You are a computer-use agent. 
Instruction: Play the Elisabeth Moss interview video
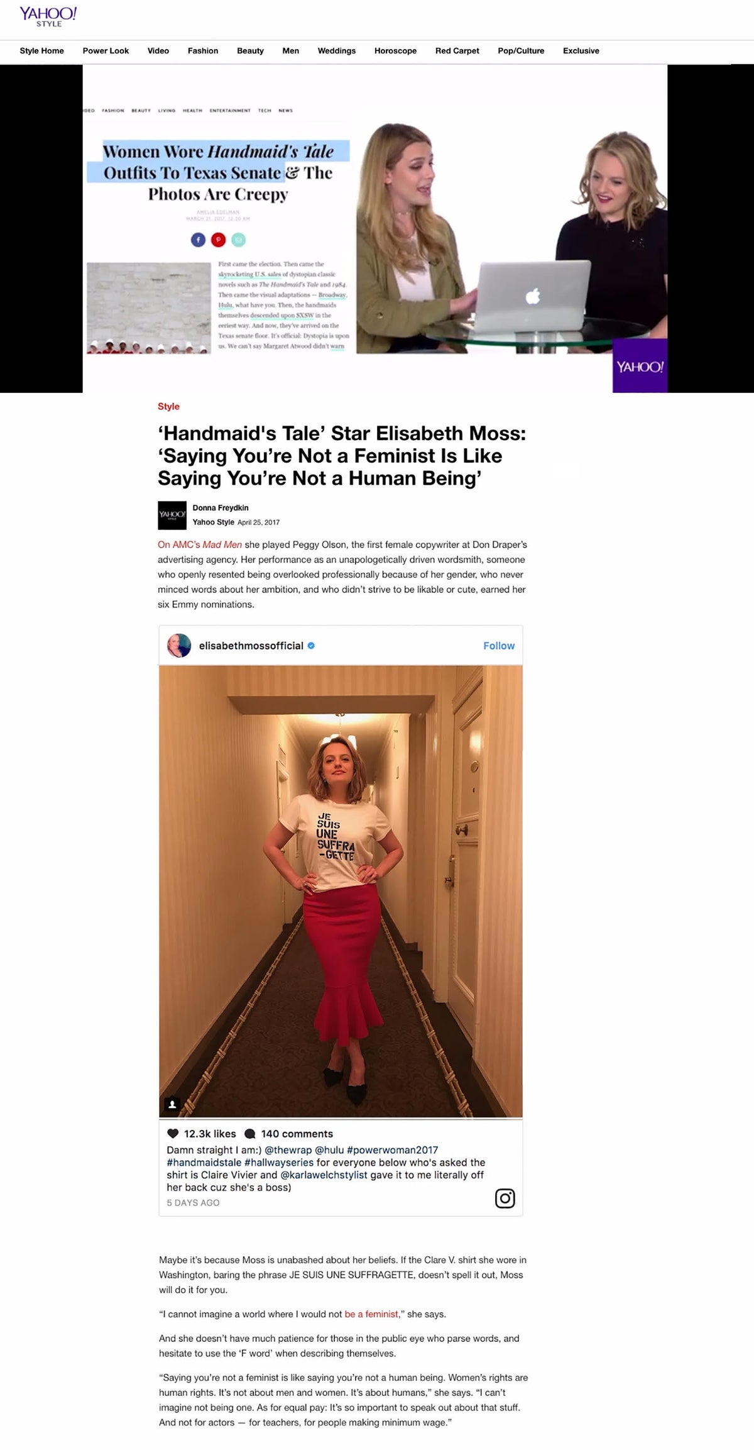coord(375,229)
